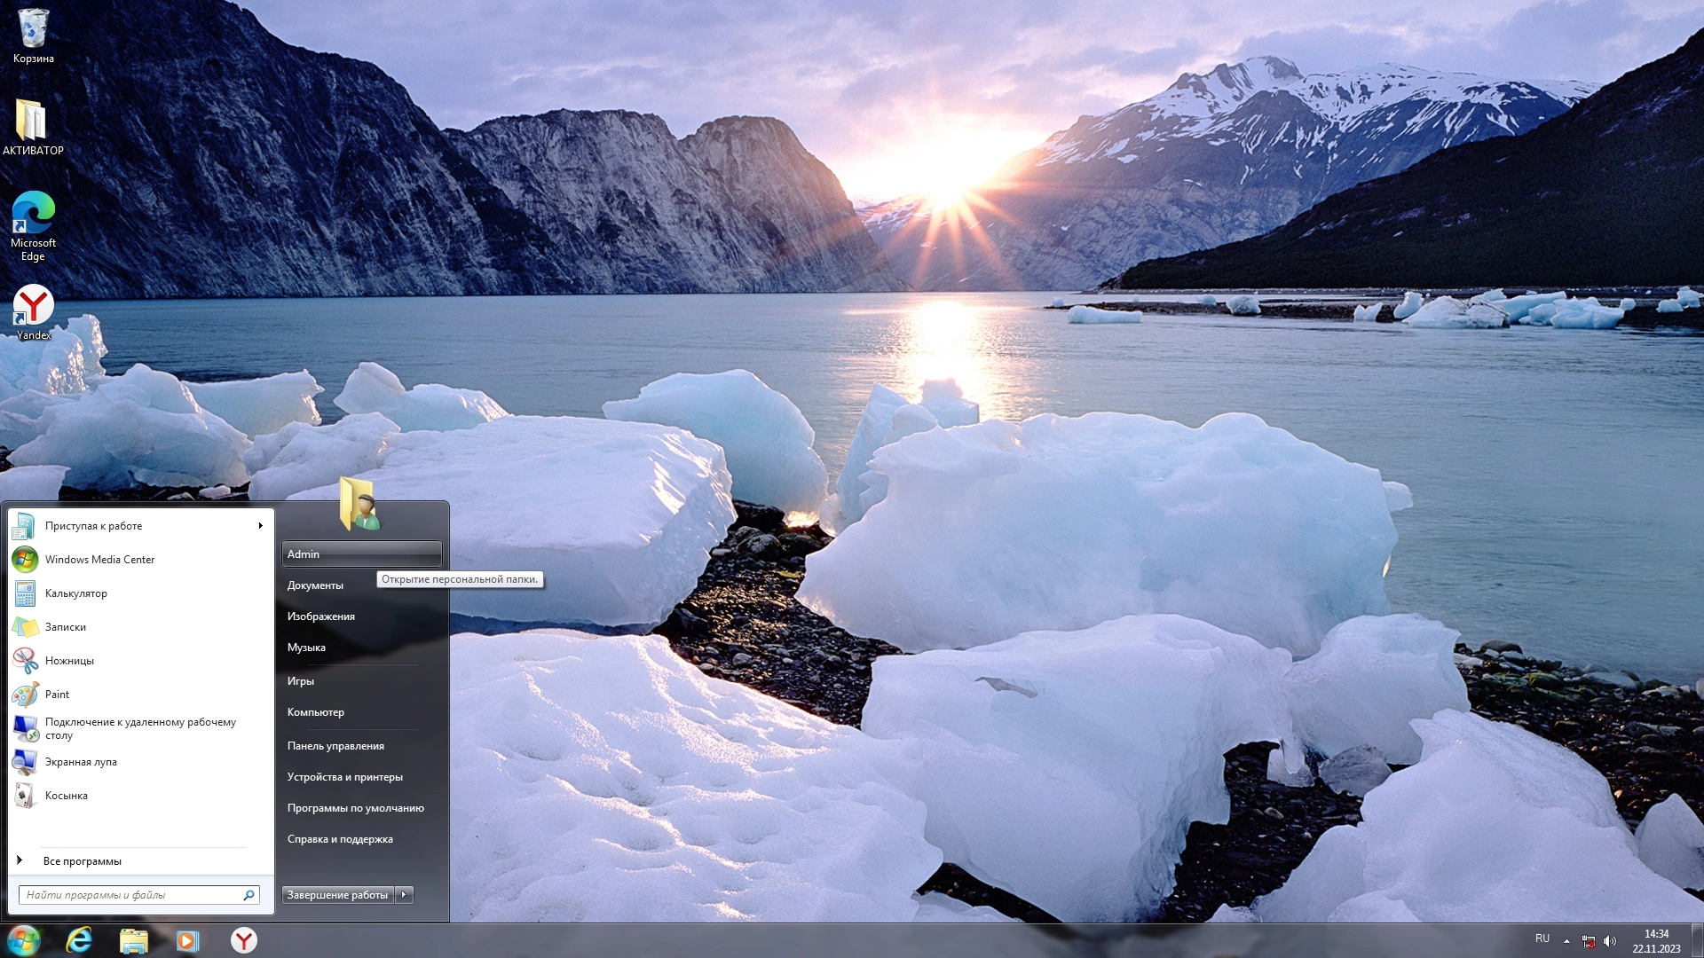Viewport: 1704px width, 958px height.
Task: Click the Завершение работы button
Action: [x=337, y=895]
